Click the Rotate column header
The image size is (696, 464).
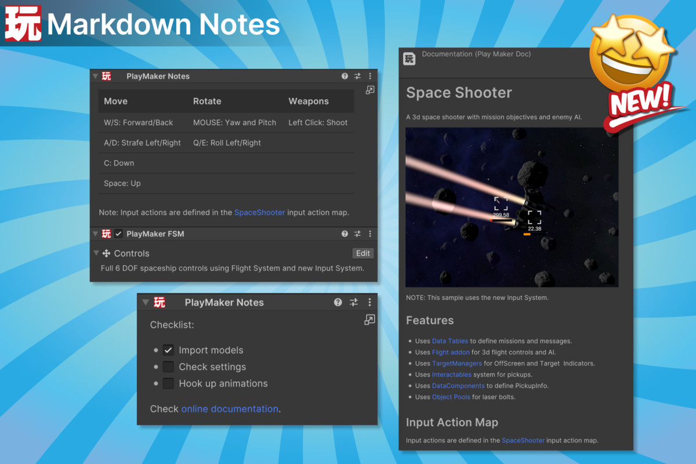[x=207, y=101]
